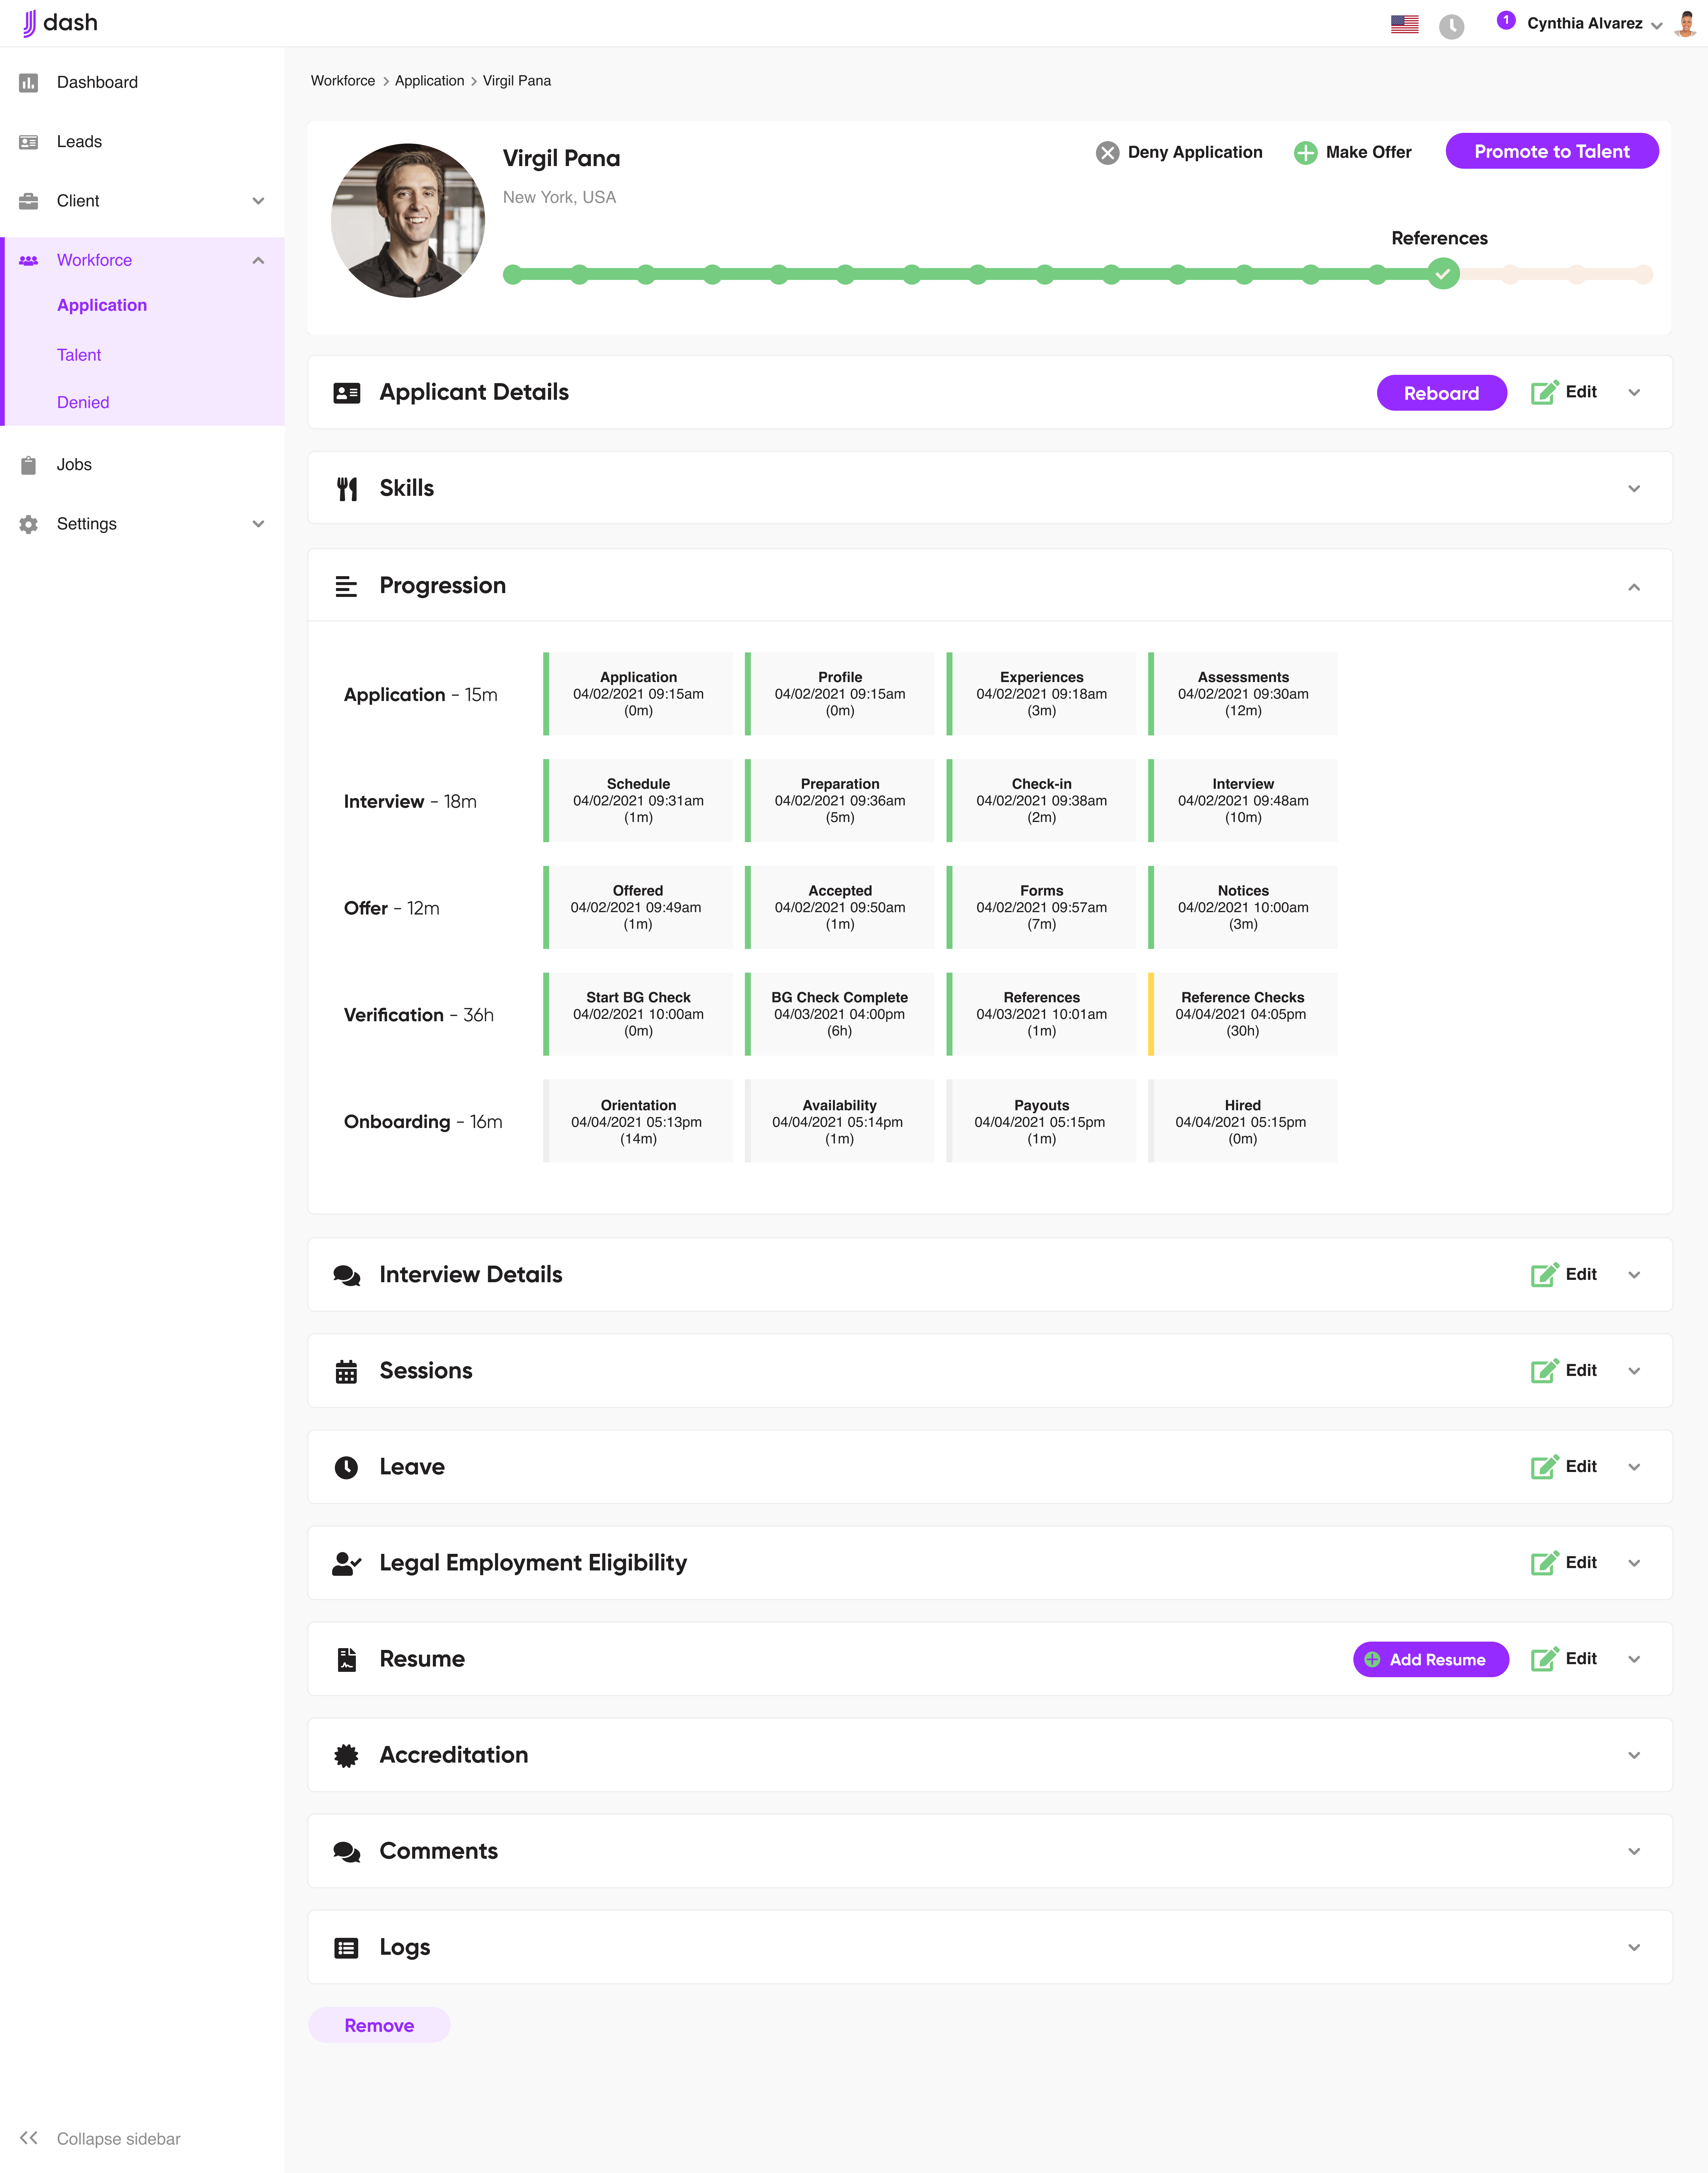The image size is (1708, 2173).
Task: Expand the Applicant Details section
Action: coord(1634,393)
